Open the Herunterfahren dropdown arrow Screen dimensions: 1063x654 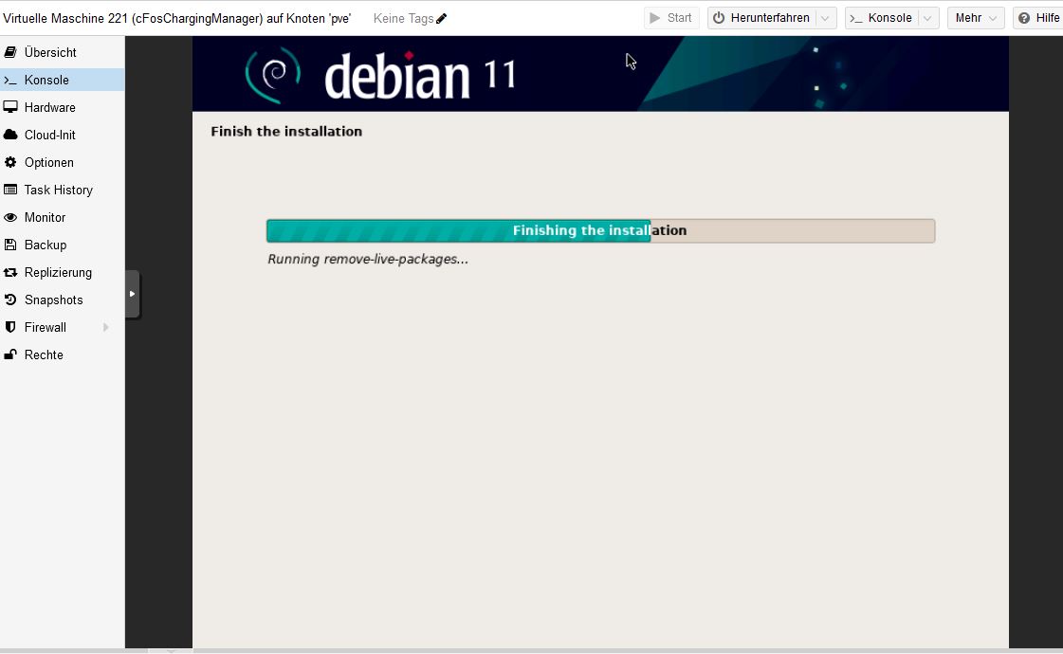coord(825,18)
